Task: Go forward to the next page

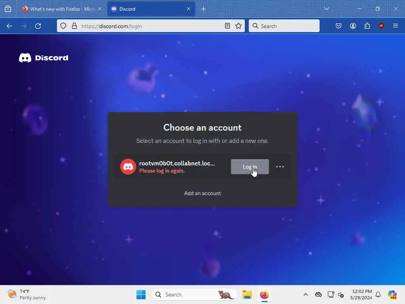Action: coord(24,26)
